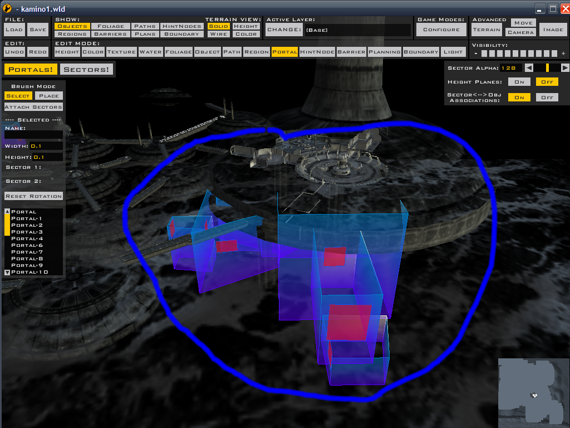This screenshot has width=570, height=428.
Task: Click the portal list scrollbar thumb
Action: click(x=7, y=225)
